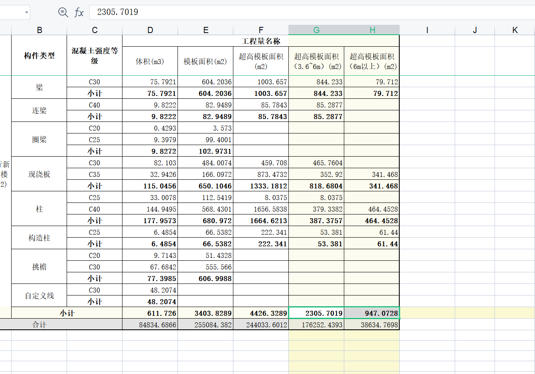This screenshot has width=535, height=374.
Task: Click the cell with value 51.4328
Action: (206, 255)
